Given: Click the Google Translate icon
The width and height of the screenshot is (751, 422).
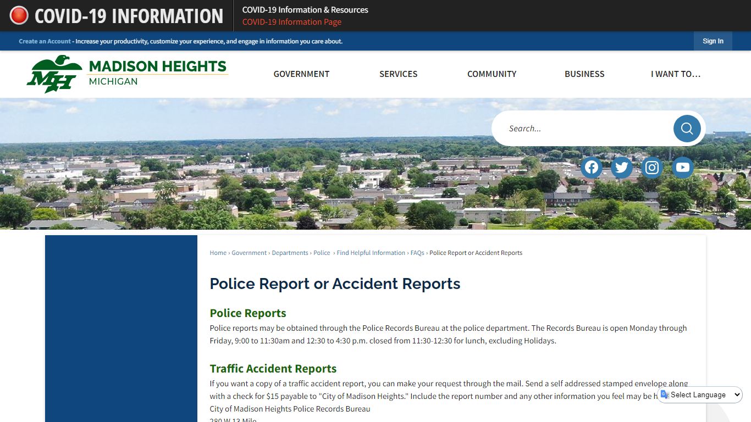Looking at the screenshot, I should pos(665,395).
